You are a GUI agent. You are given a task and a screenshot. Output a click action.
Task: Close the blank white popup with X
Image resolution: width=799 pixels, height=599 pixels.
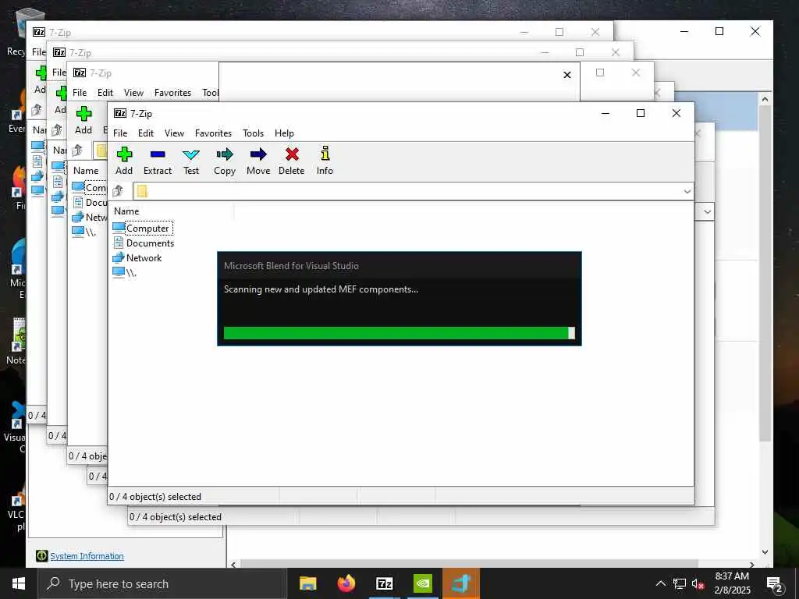567,75
